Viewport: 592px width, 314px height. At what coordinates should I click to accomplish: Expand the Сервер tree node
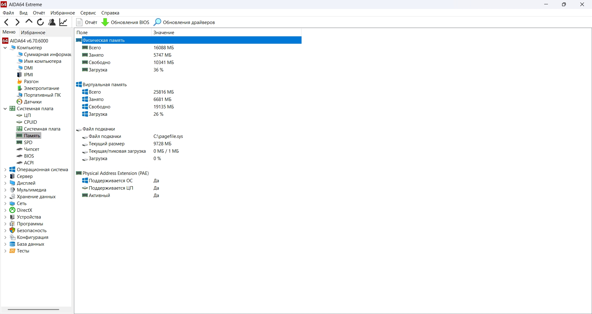pyautogui.click(x=5, y=176)
